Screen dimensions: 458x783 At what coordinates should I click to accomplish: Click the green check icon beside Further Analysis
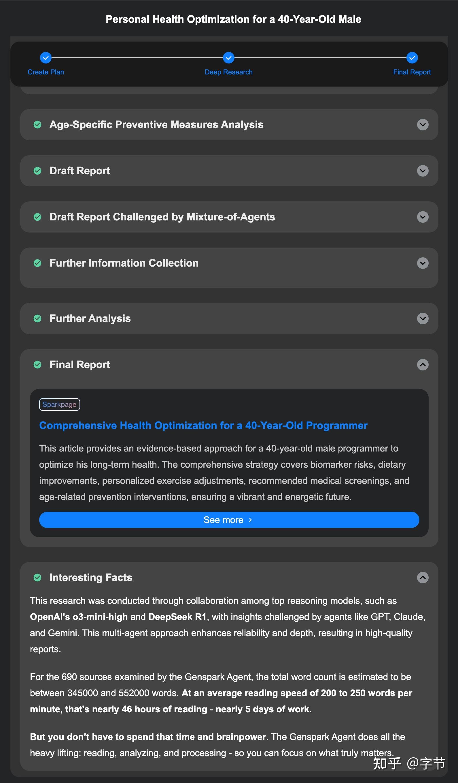[37, 319]
